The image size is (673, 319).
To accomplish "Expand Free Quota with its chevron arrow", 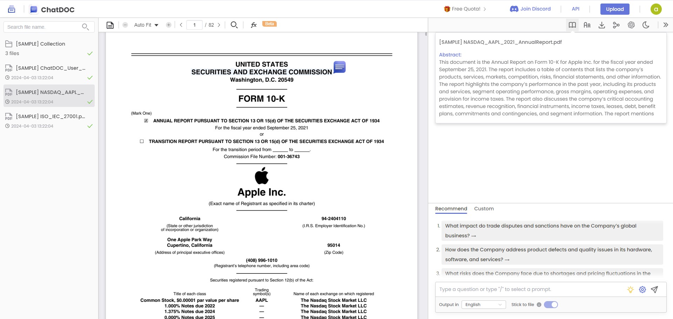I will point(485,9).
